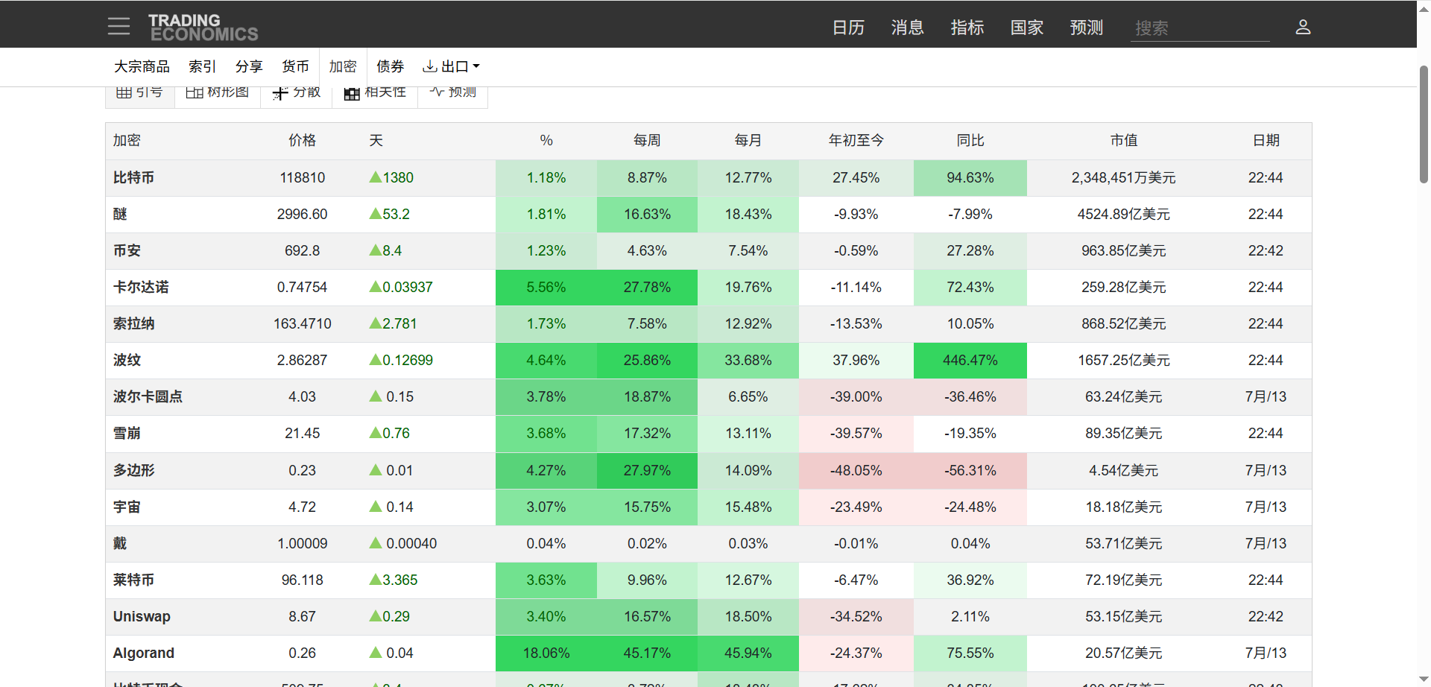Screen dimensions: 1431x687
Task: Switch to the 分享 shares tab
Action: click(249, 66)
